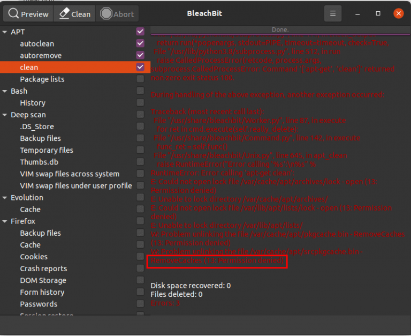Check the Form history checkbox
This screenshot has height=336, width=411.
click(140, 292)
